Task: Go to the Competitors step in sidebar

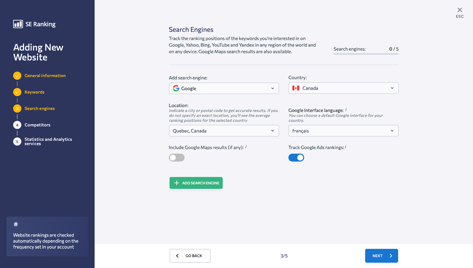Action: (37, 125)
